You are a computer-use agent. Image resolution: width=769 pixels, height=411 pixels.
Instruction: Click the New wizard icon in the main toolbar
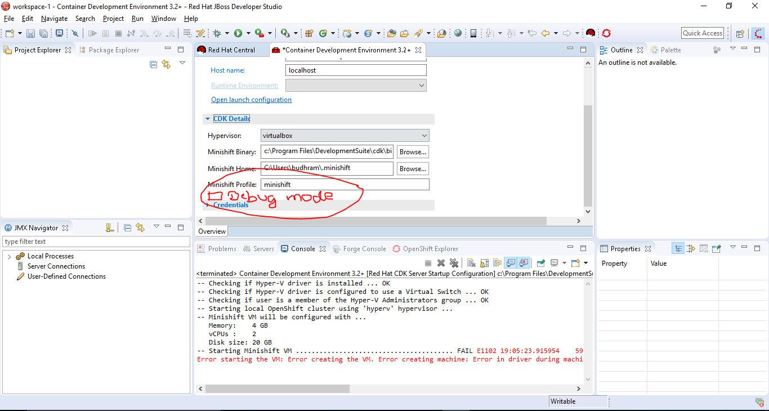(10, 33)
